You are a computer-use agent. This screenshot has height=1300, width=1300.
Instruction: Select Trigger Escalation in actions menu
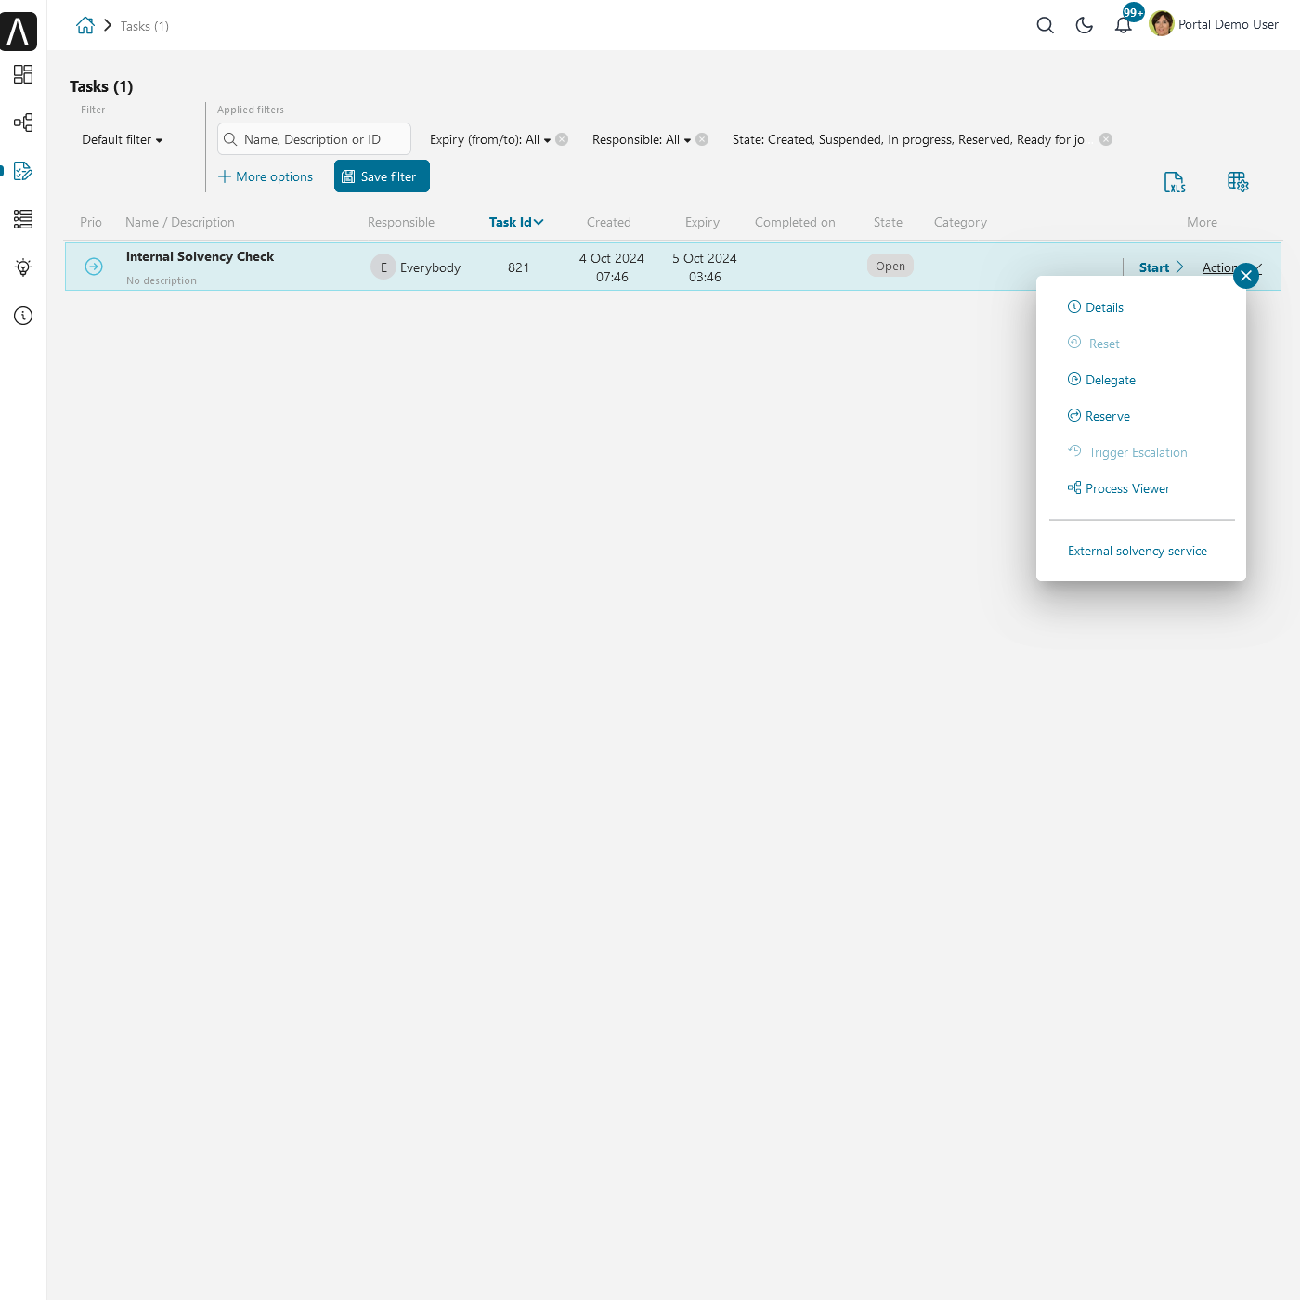point(1127,452)
